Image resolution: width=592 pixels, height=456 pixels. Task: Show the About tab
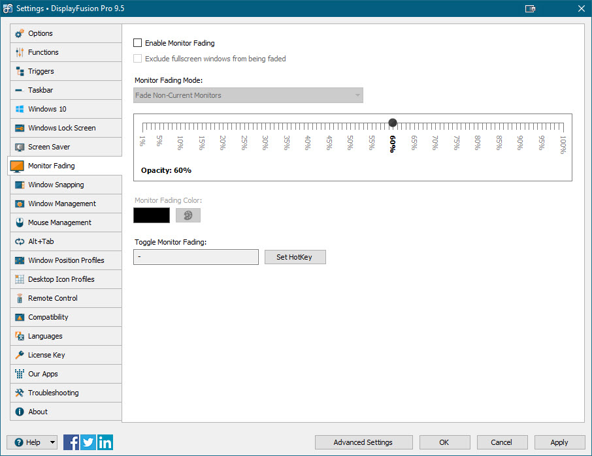[x=66, y=412]
